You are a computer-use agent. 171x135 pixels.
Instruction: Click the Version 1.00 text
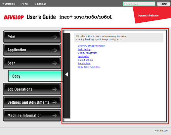pyautogui.click(x=161, y=131)
